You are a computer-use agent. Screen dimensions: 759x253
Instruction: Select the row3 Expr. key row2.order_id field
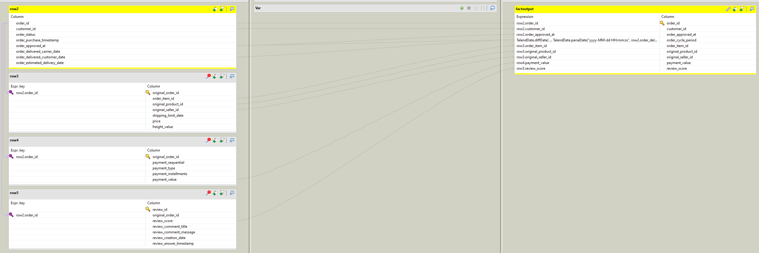click(77, 93)
